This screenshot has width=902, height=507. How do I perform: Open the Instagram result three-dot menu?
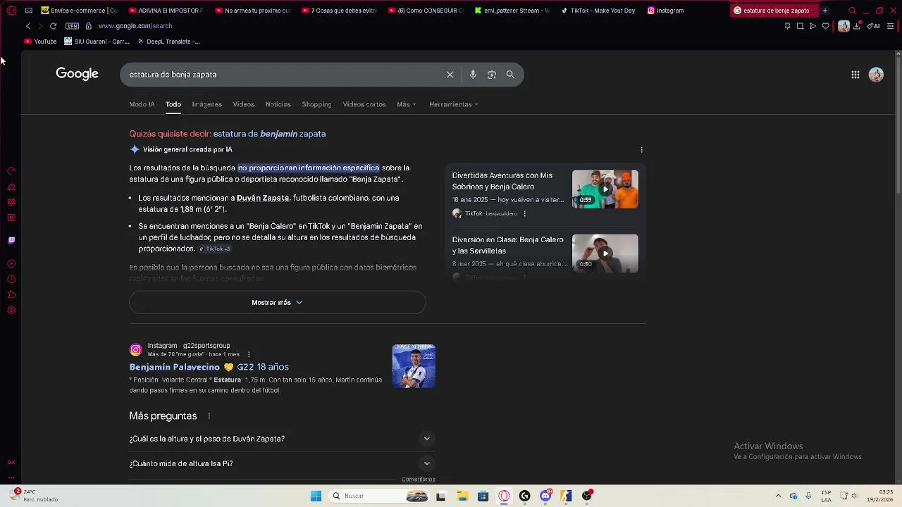pyautogui.click(x=249, y=354)
